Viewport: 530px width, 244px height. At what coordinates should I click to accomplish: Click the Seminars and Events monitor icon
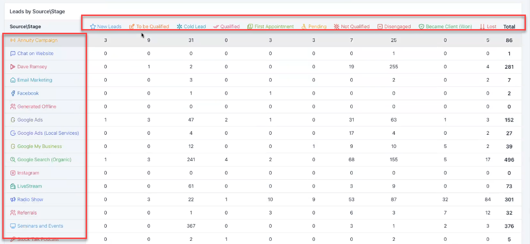[x=13, y=226]
